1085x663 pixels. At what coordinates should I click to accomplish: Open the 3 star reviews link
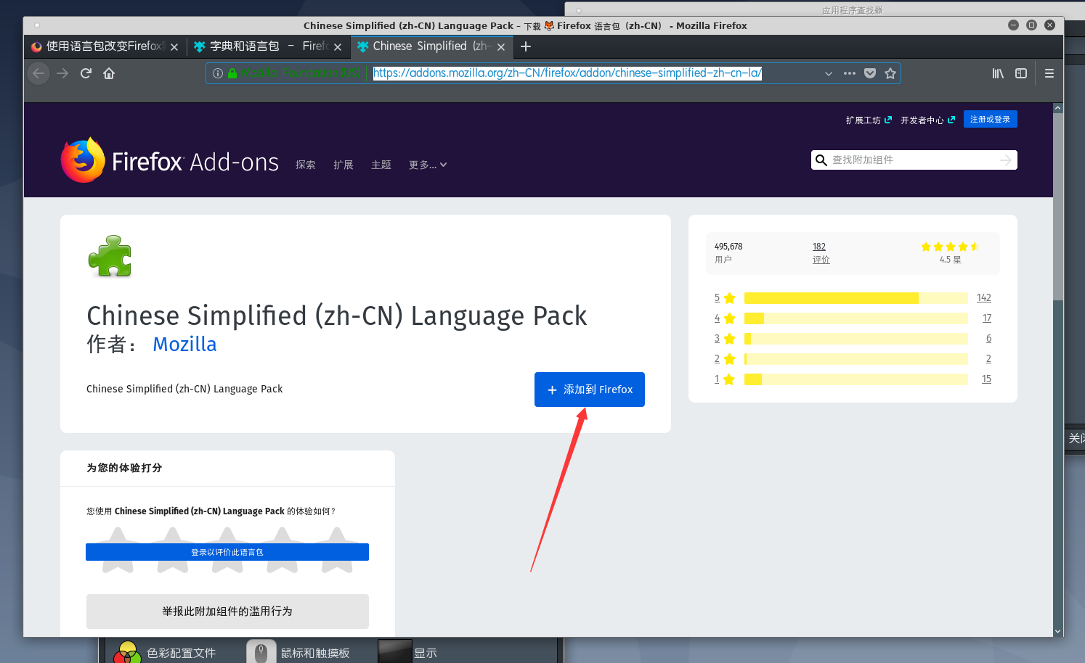725,339
